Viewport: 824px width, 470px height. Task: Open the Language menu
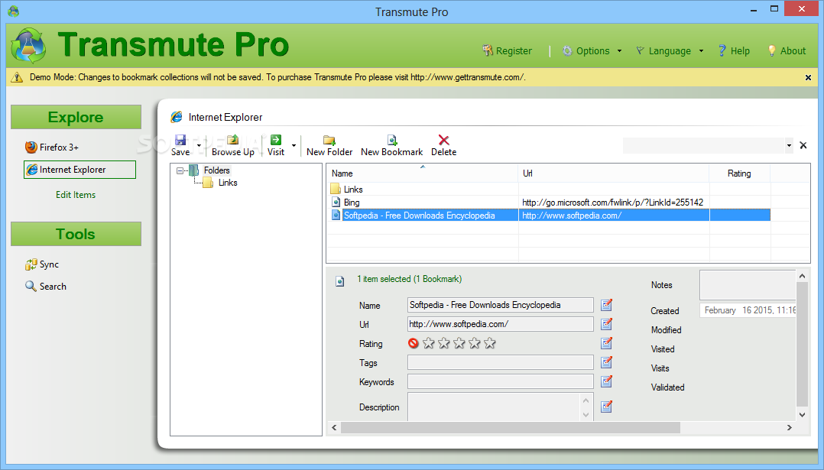tap(663, 51)
